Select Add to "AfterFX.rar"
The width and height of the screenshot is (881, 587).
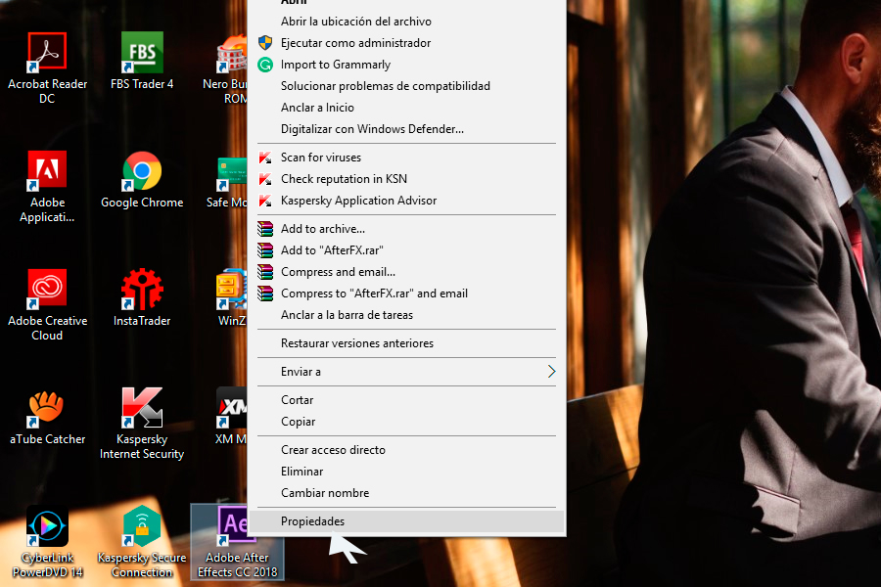pyautogui.click(x=327, y=249)
